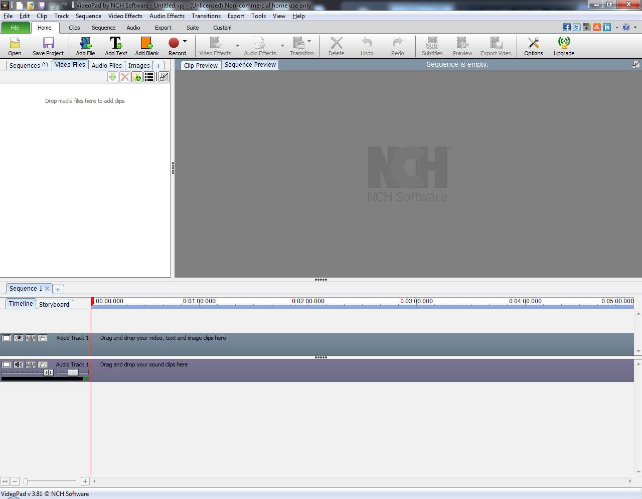Check the white select box on Video Track 1
642x499 pixels.
[7, 338]
